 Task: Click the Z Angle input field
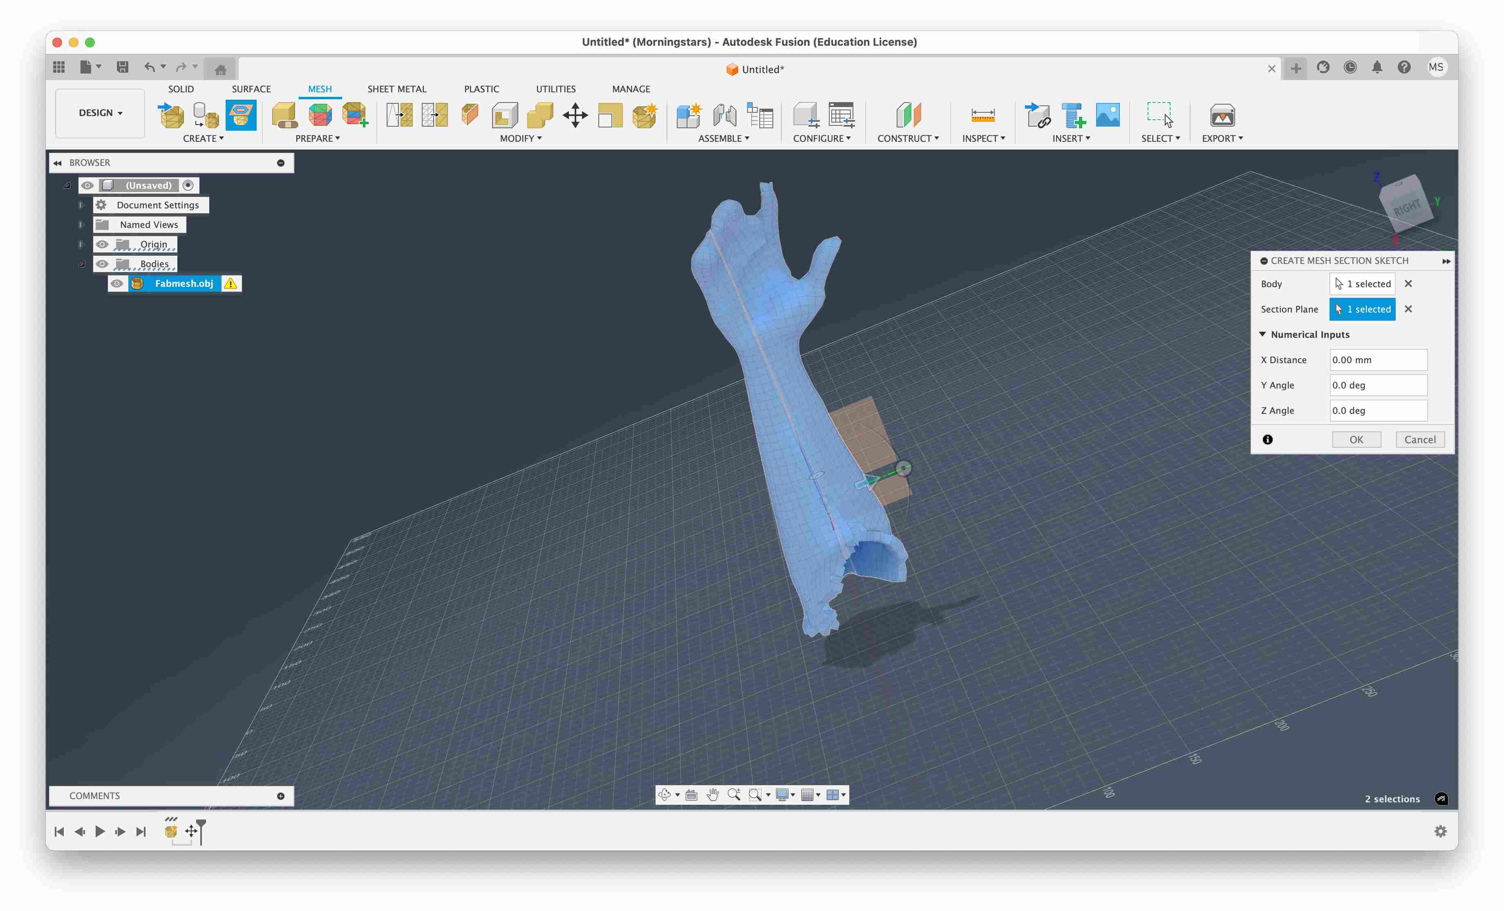[1378, 411]
